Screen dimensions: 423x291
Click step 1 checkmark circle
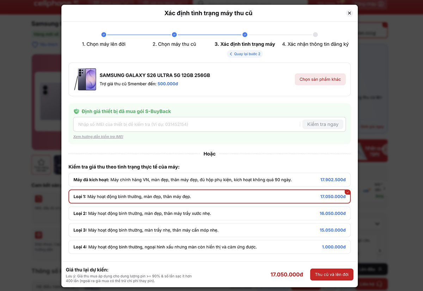[x=104, y=34]
